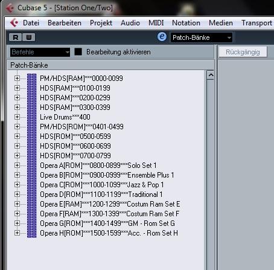
Task: Enable the Bearbeitung aktivieren checkbox
Action: point(78,52)
